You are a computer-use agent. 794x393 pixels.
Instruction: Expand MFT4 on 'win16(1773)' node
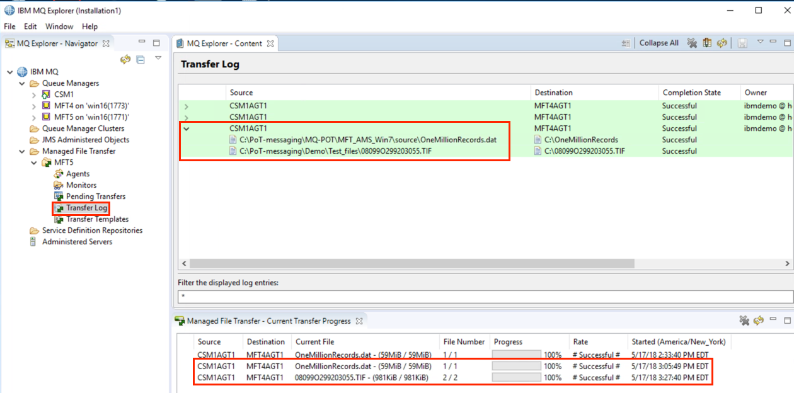tap(33, 106)
